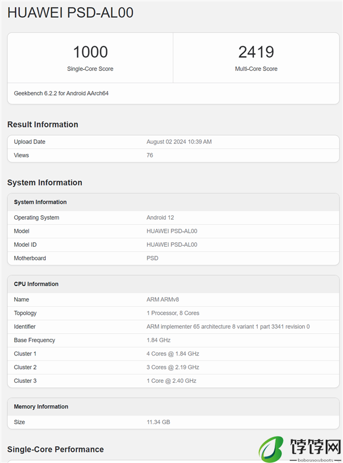Viewport: 343px width, 463px height.
Task: Select the ARM ARMv8 value
Action: [x=163, y=299]
